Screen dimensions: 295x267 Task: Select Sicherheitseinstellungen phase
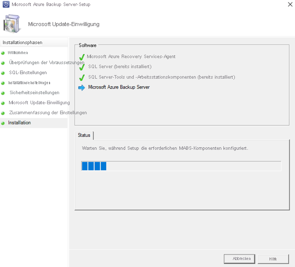click(x=35, y=93)
